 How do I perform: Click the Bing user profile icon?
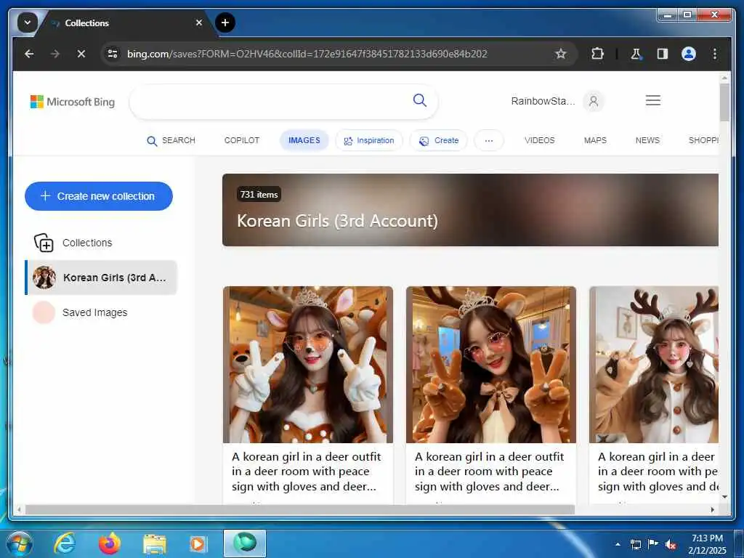pyautogui.click(x=593, y=101)
